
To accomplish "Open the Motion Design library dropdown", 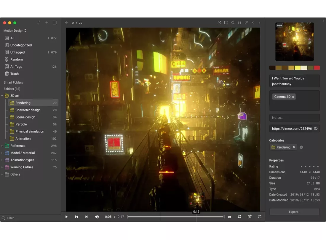I will [15, 31].
